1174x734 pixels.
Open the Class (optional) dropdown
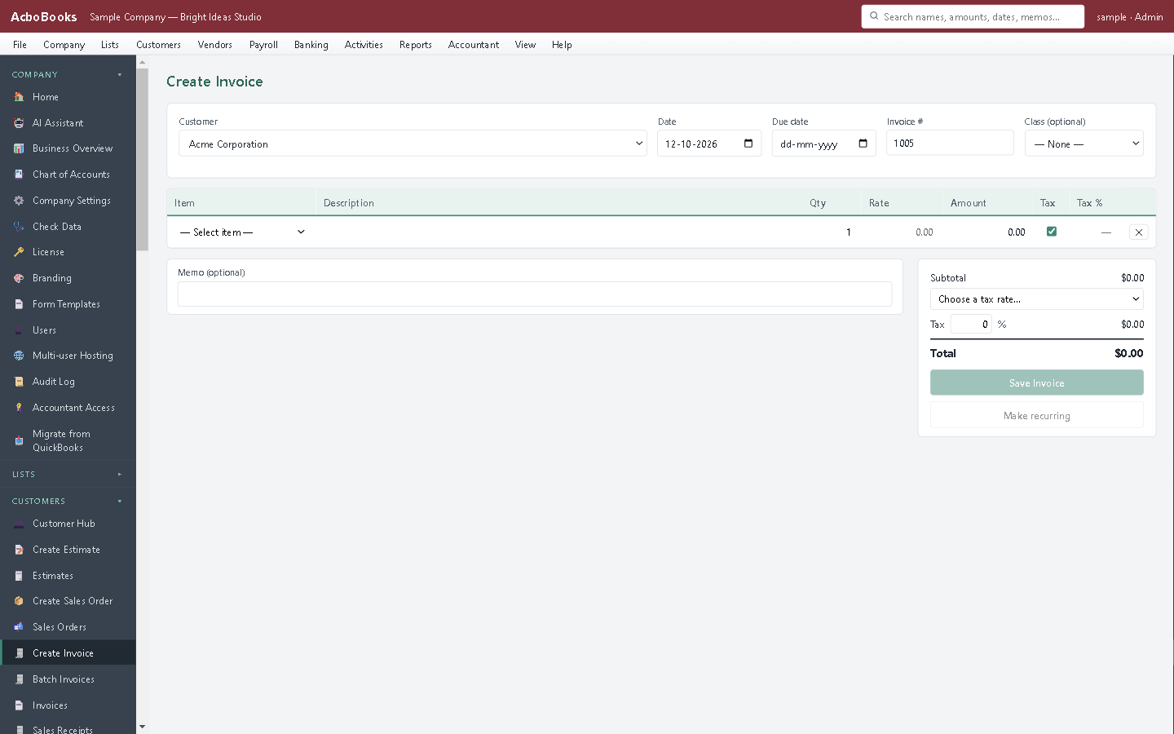point(1084,144)
